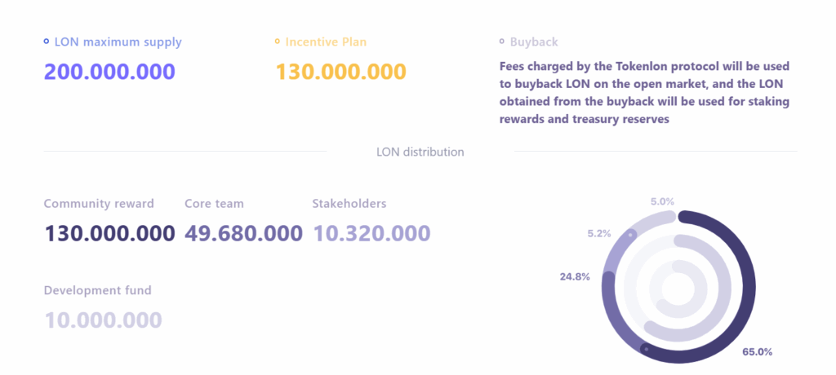Select the Development fund label
This screenshot has height=375, width=836.
(x=97, y=290)
